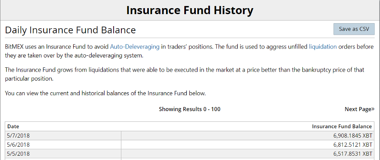Click the paragraph about bankruptcy price
Viewport: 380px width, 160px height.
[x=185, y=75]
